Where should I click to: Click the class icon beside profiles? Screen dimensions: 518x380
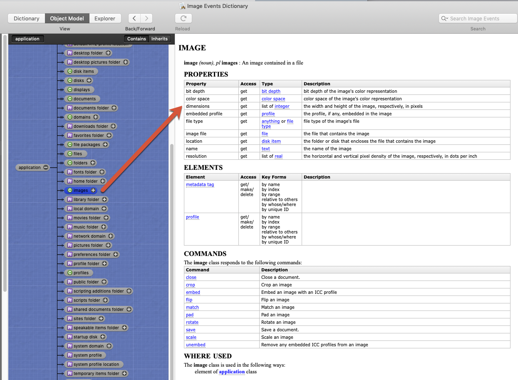(70, 273)
